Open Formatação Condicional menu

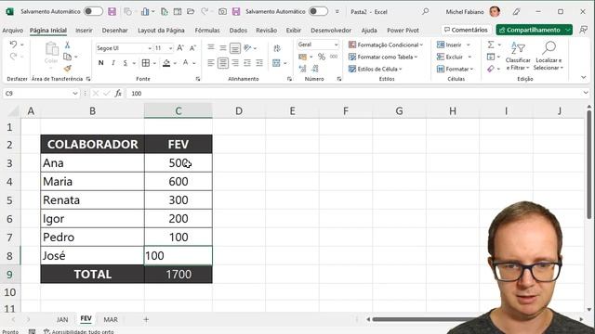pyautogui.click(x=386, y=45)
